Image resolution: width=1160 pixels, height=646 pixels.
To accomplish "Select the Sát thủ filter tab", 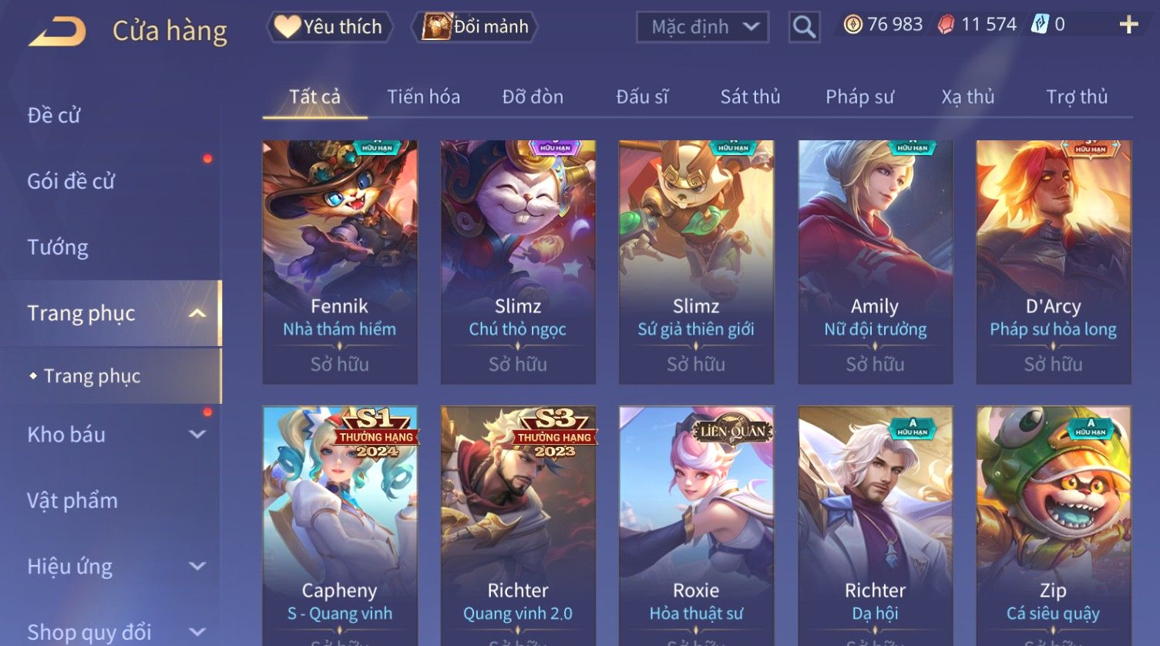I will click(x=750, y=97).
